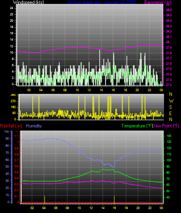Click the "0.5" rainfall axis value
Screen dimensions: 181x213
click(x=17, y=172)
